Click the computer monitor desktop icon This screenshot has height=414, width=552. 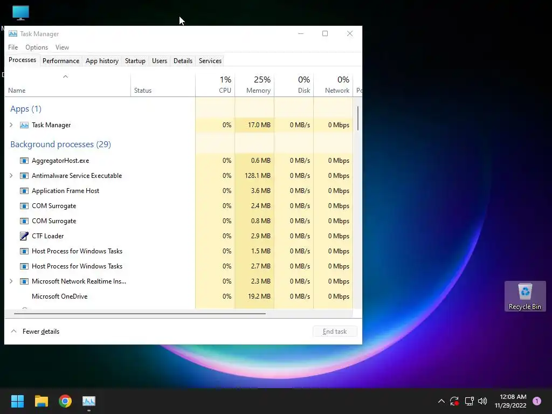click(21, 13)
